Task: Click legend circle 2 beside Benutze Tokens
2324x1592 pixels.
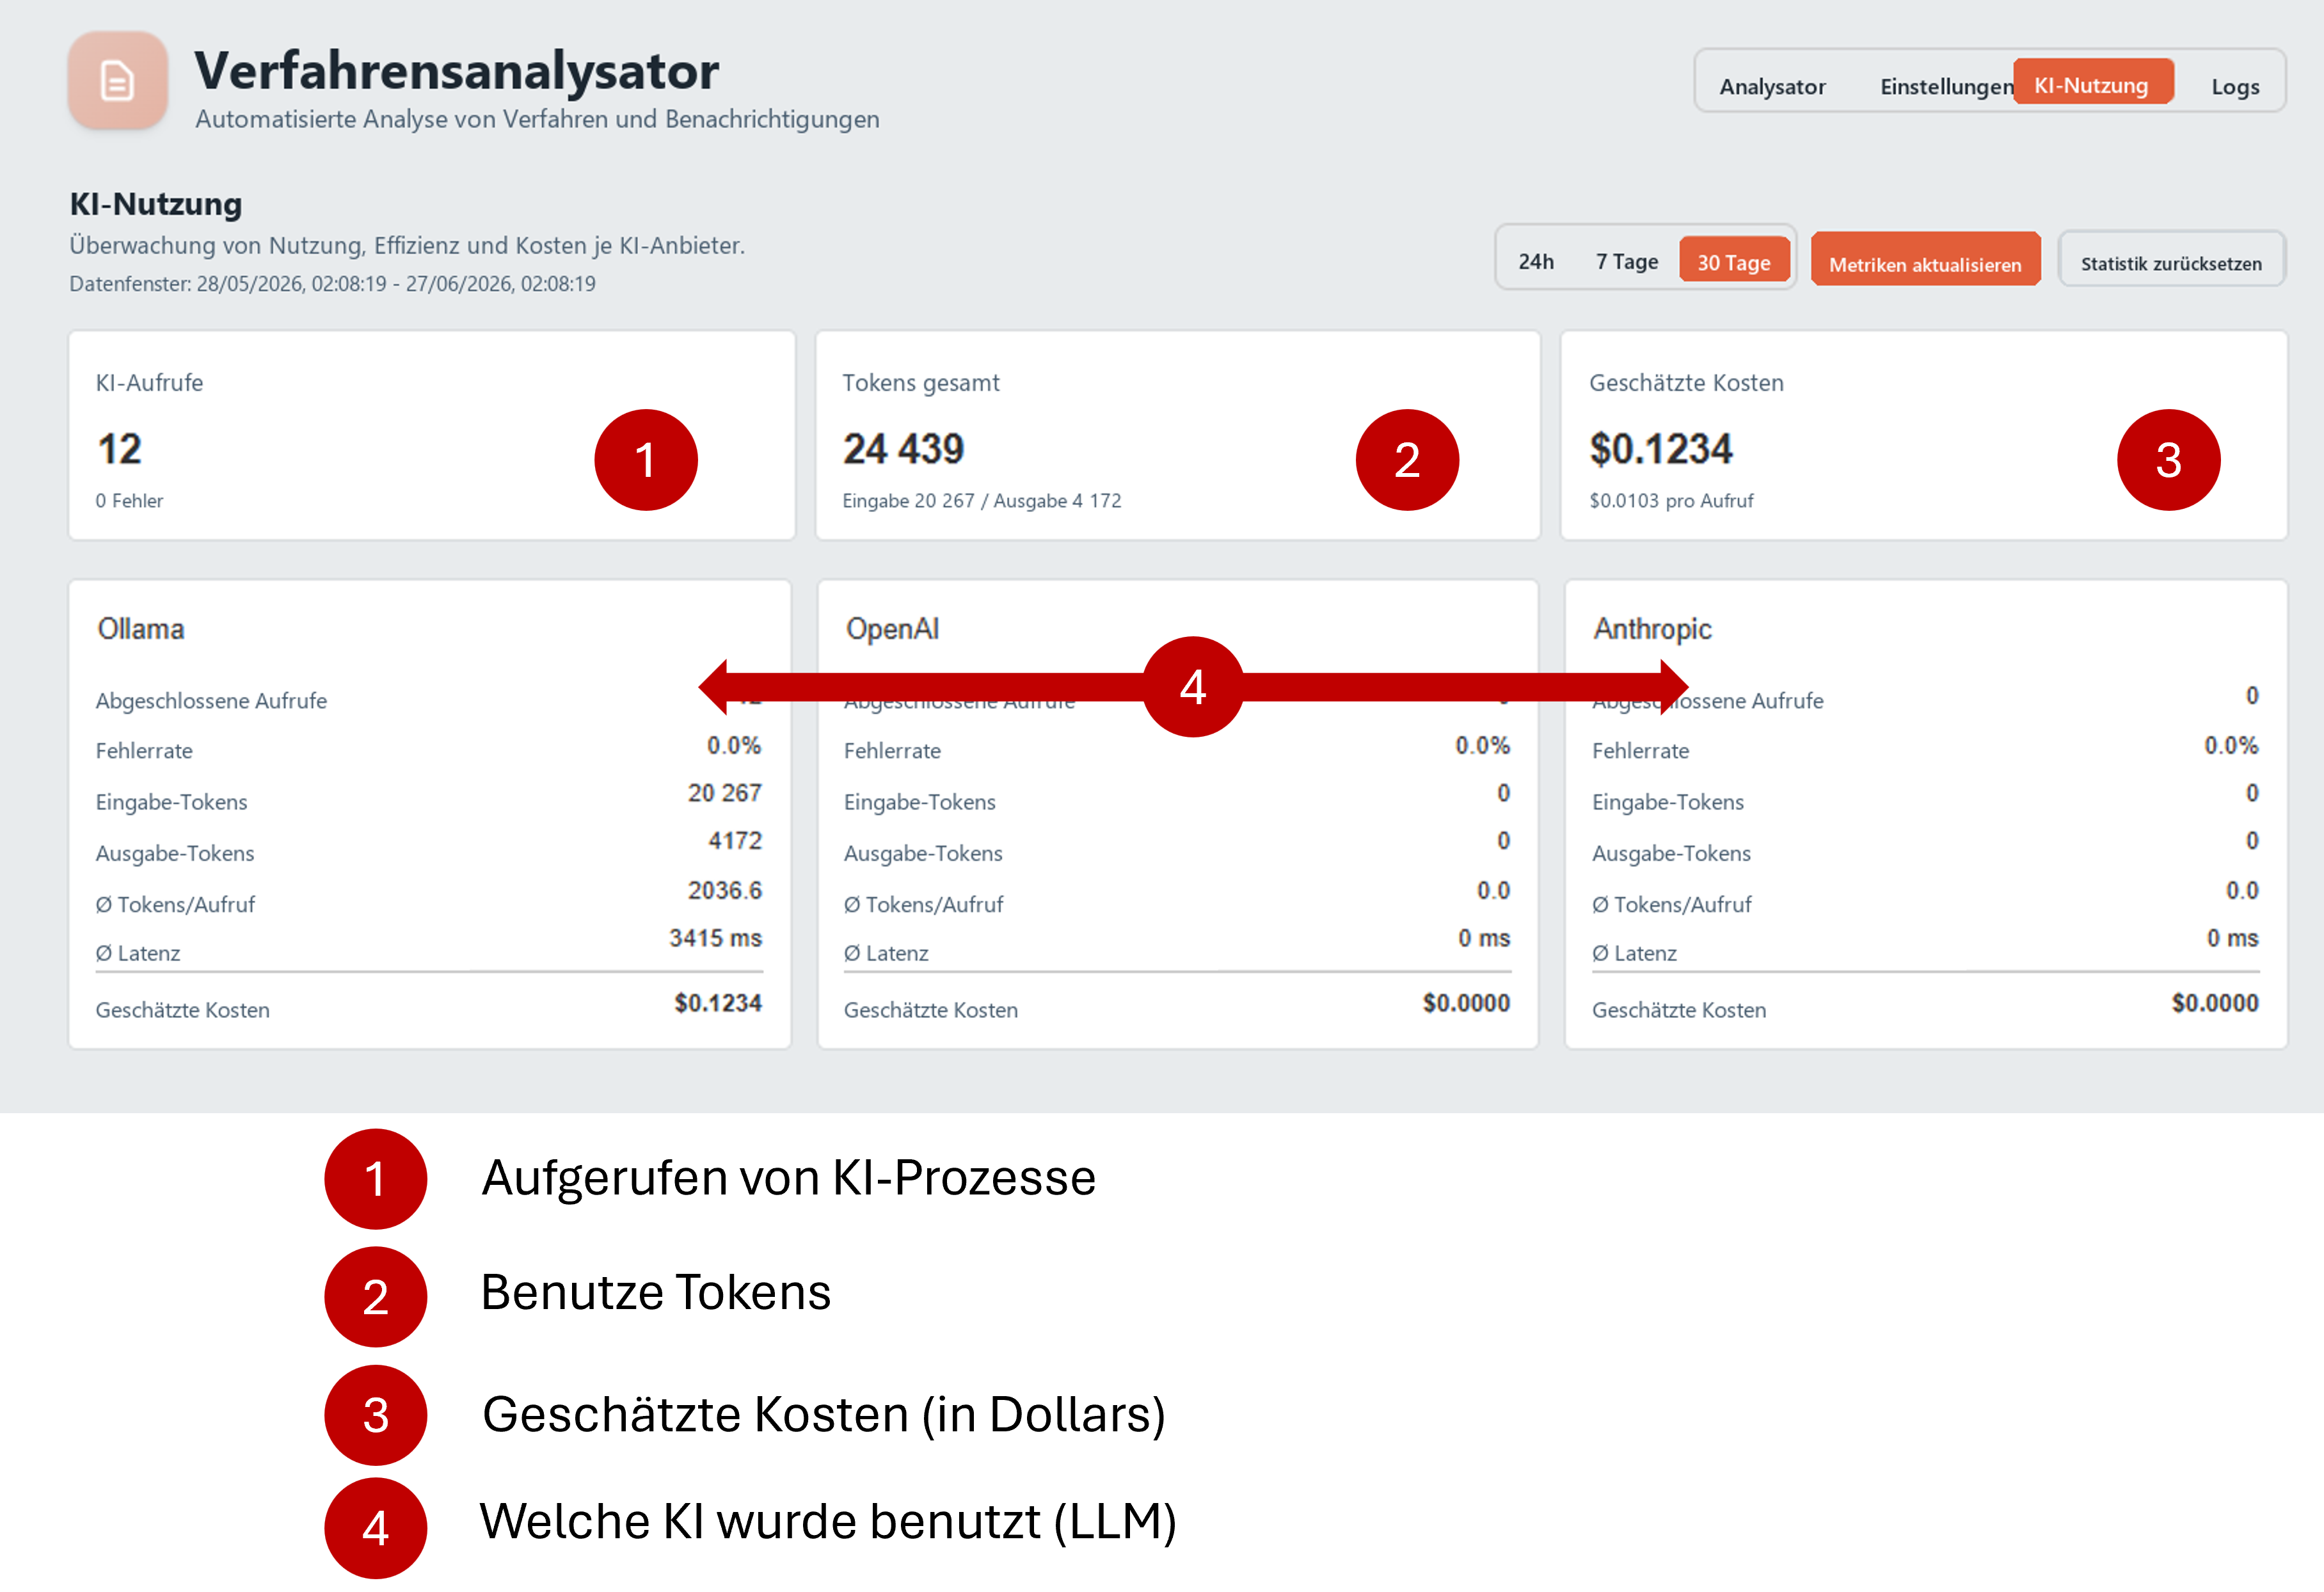Action: coord(376,1297)
